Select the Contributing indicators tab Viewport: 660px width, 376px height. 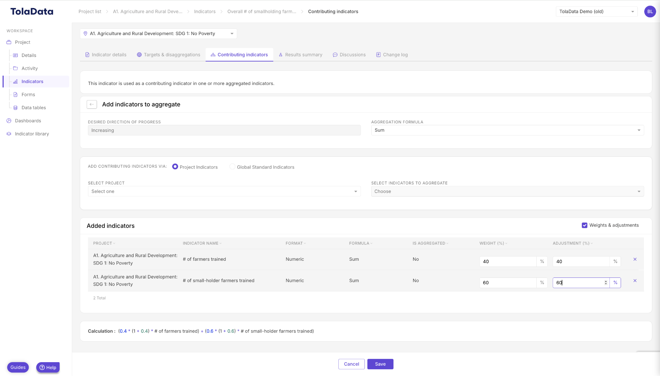(x=239, y=55)
